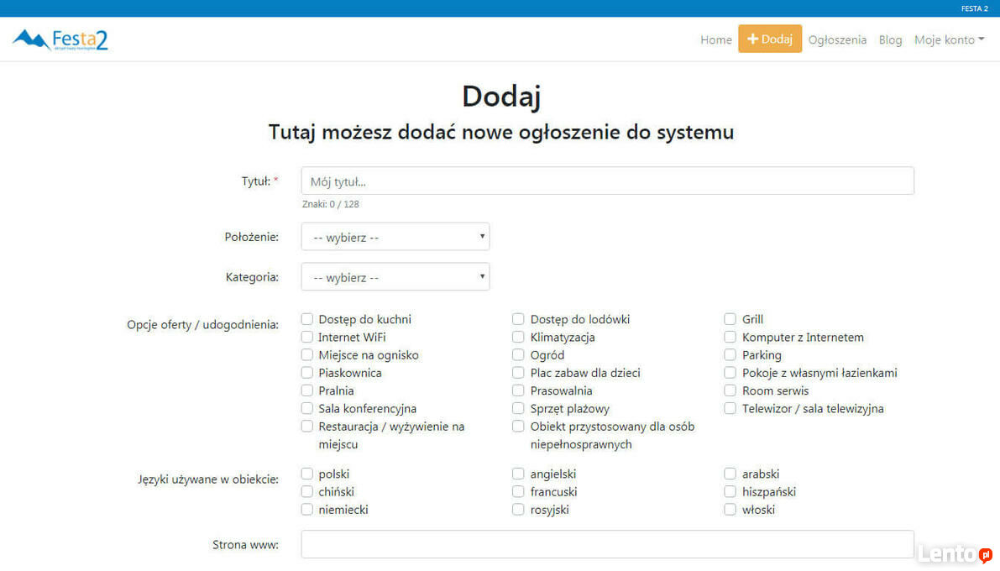Tick the polski language checkbox

307,474
